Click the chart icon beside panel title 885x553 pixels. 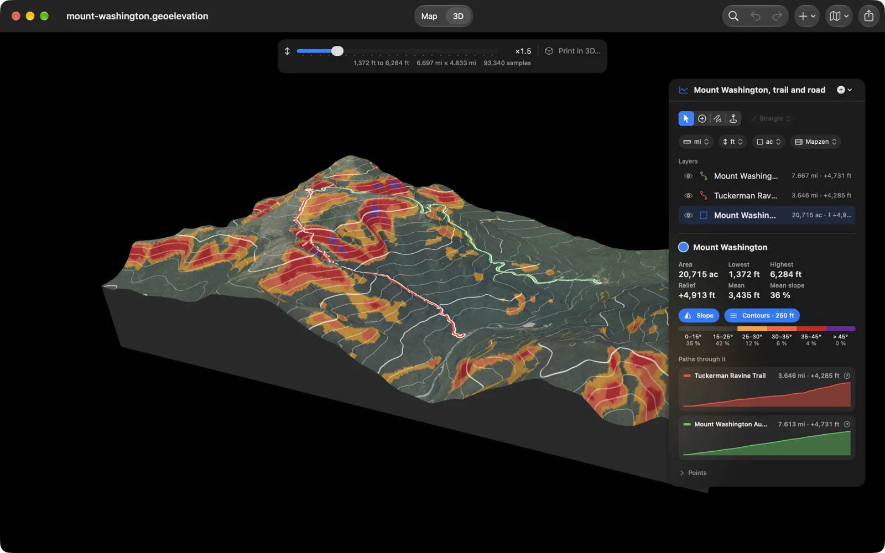[684, 90]
